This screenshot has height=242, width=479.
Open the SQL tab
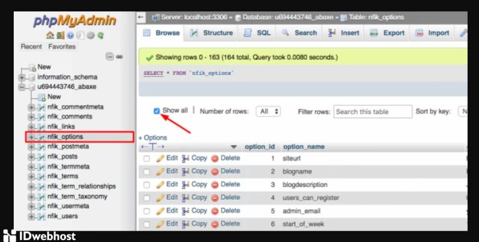point(258,33)
